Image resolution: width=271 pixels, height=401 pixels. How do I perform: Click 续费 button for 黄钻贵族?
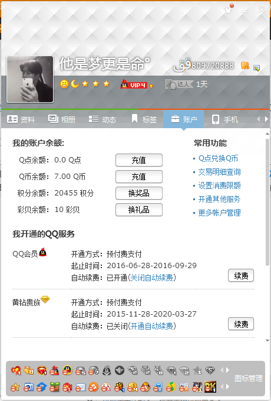241,324
